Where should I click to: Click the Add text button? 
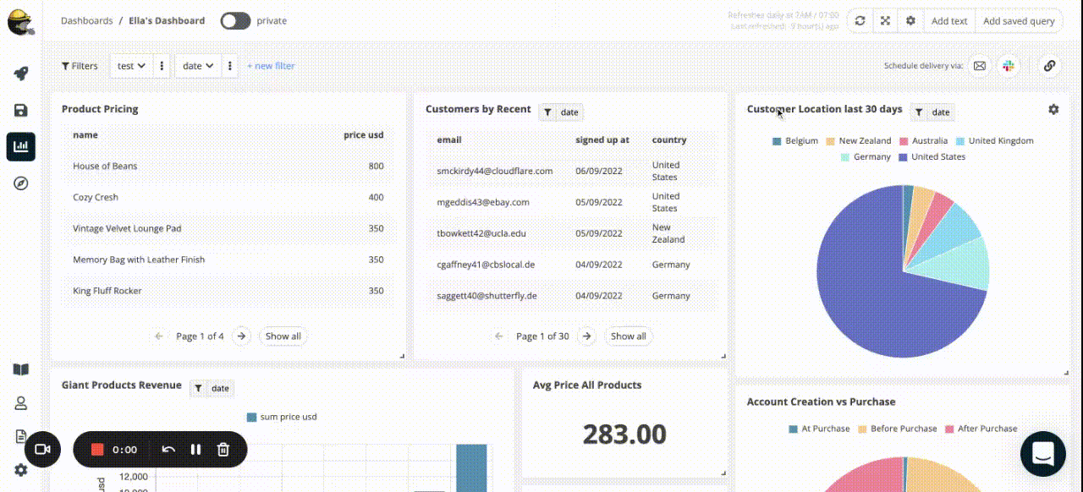click(949, 21)
